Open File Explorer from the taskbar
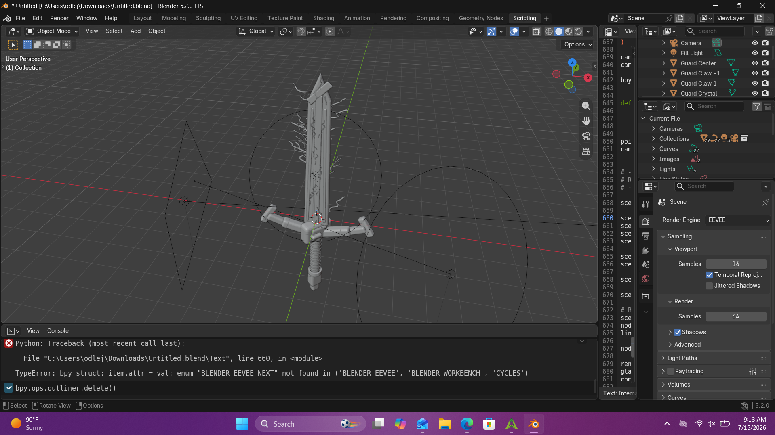The width and height of the screenshot is (775, 435). coord(444,424)
